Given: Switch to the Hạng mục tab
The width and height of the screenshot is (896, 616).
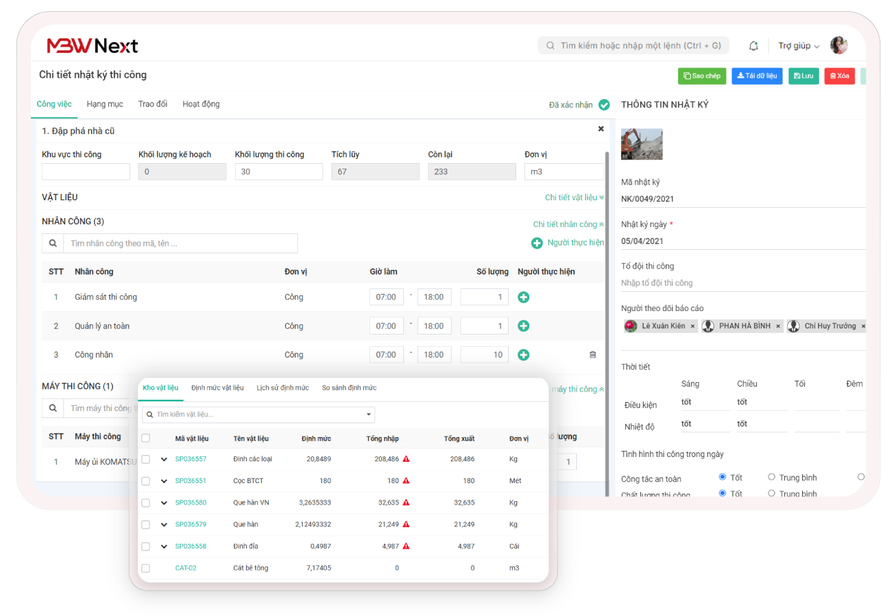Looking at the screenshot, I should [x=105, y=104].
